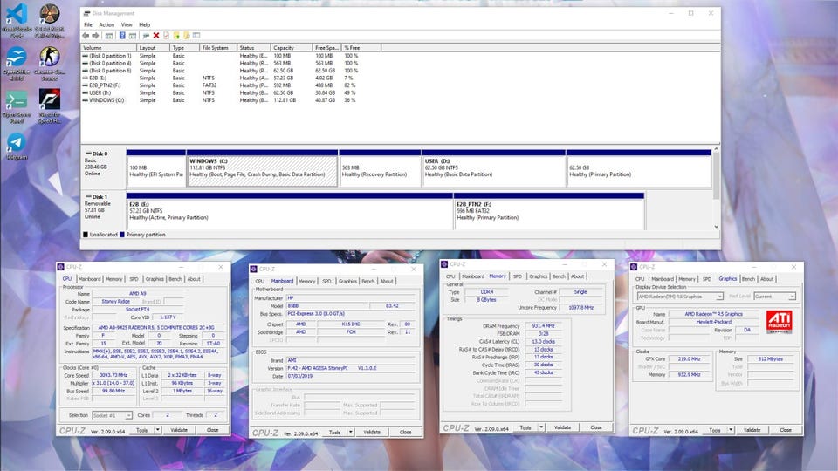Screen dimensions: 838x471
Task: Sort by the Volume column header
Action: coord(108,47)
